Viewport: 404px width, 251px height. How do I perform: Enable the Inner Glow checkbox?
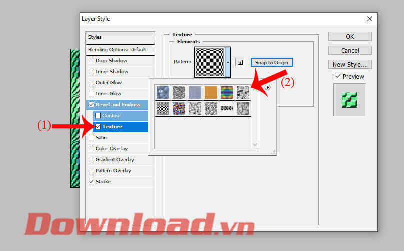(91, 93)
